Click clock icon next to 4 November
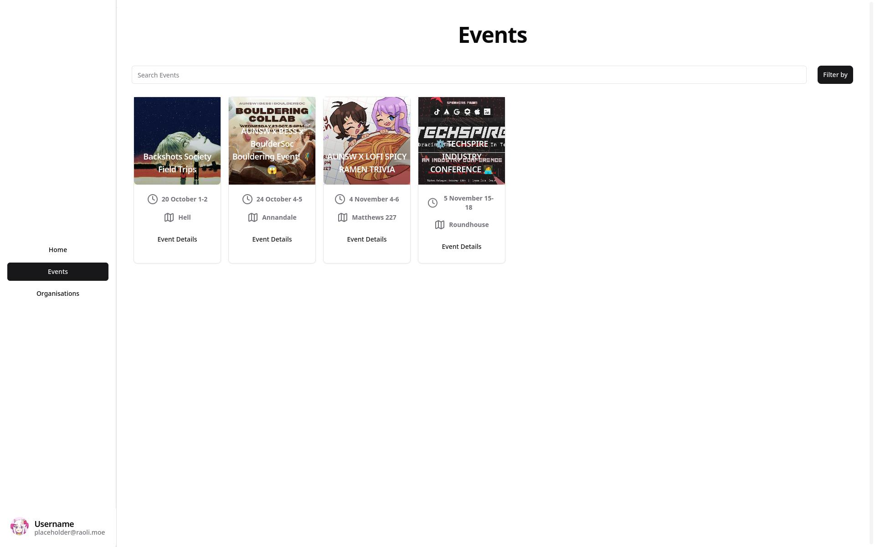 [x=340, y=199]
